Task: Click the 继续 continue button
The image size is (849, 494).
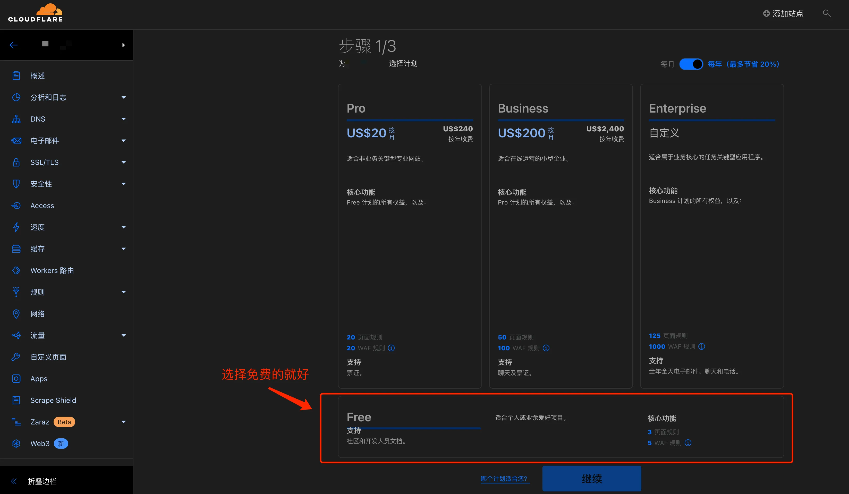Action: [592, 479]
